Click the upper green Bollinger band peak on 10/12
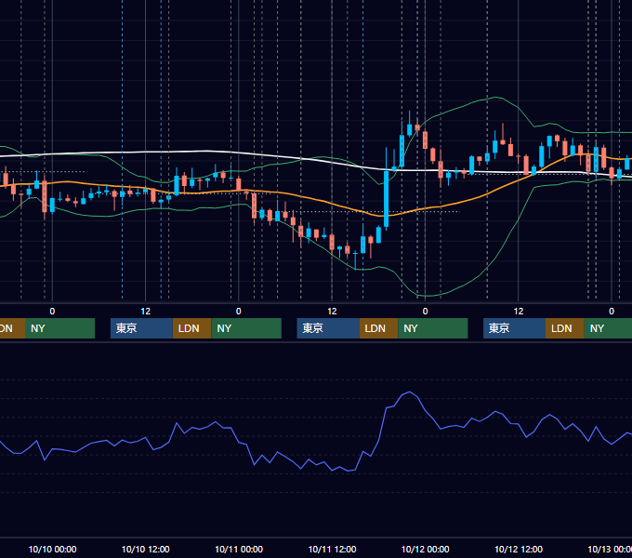The image size is (632, 558). [495, 97]
